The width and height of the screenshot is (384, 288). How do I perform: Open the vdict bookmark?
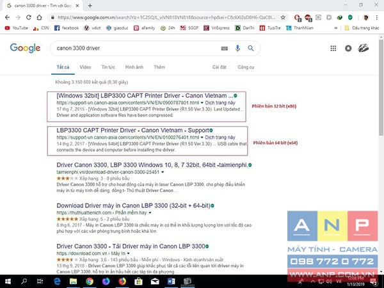click(92, 28)
